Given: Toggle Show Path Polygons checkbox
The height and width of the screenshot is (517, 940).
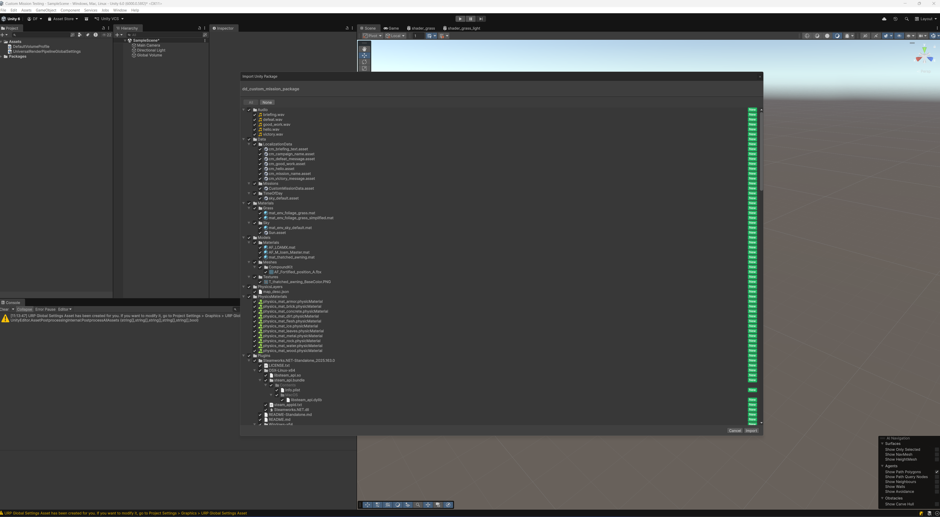Looking at the screenshot, I should click(x=937, y=472).
